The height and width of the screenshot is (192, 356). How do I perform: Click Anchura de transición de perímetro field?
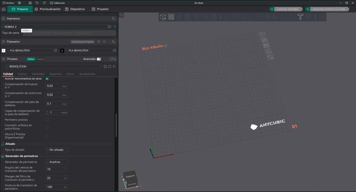pyautogui.click(x=57, y=187)
